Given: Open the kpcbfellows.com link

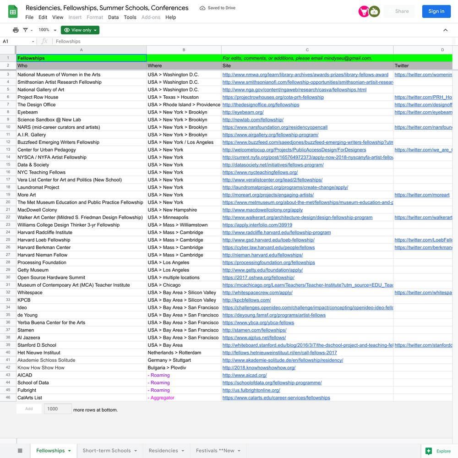Looking at the screenshot, I should click(x=246, y=300).
